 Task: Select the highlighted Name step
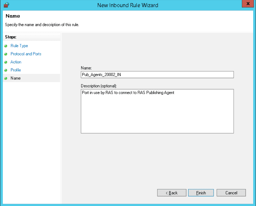[x=15, y=78]
